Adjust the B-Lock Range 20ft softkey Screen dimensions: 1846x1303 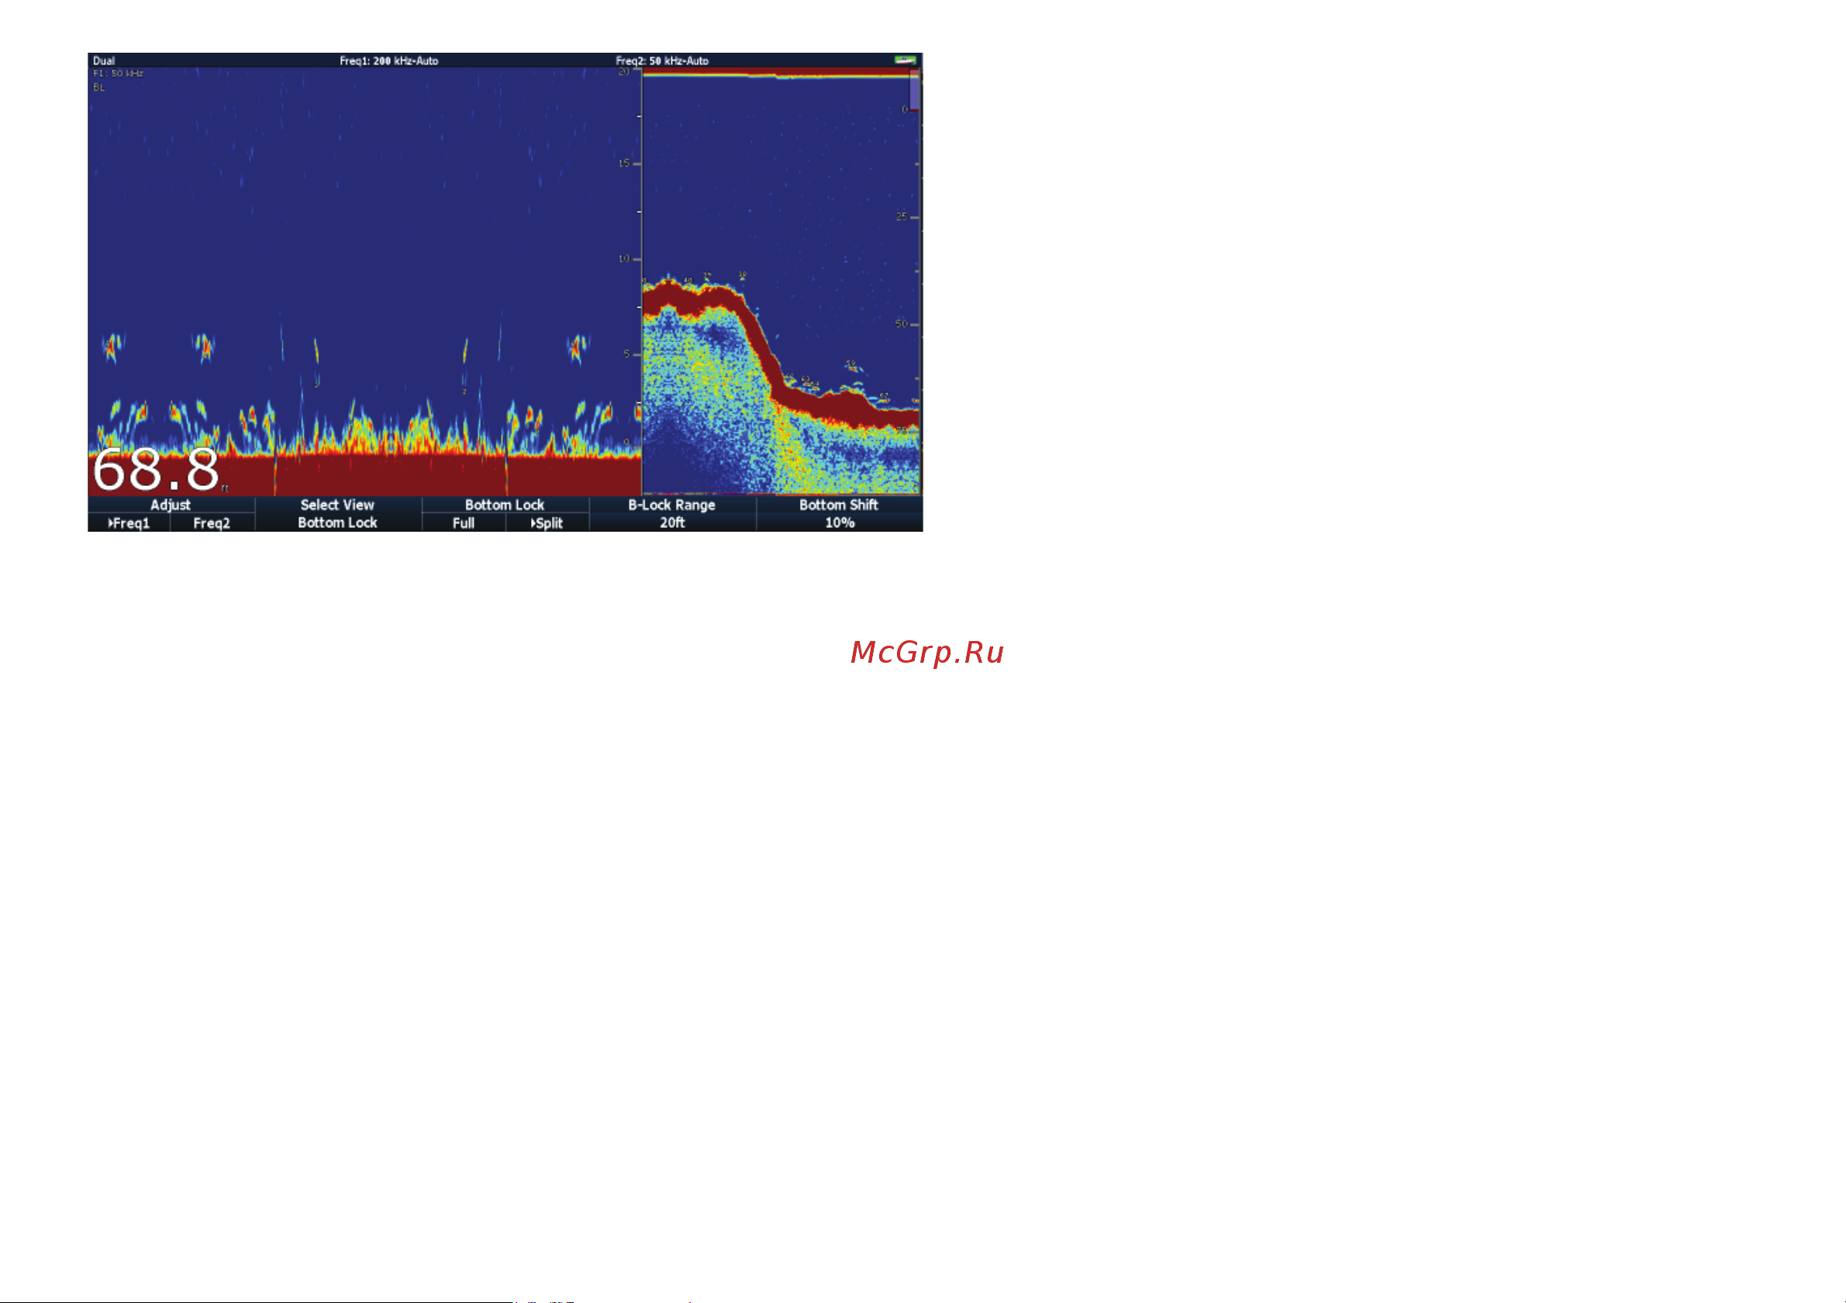(x=672, y=514)
